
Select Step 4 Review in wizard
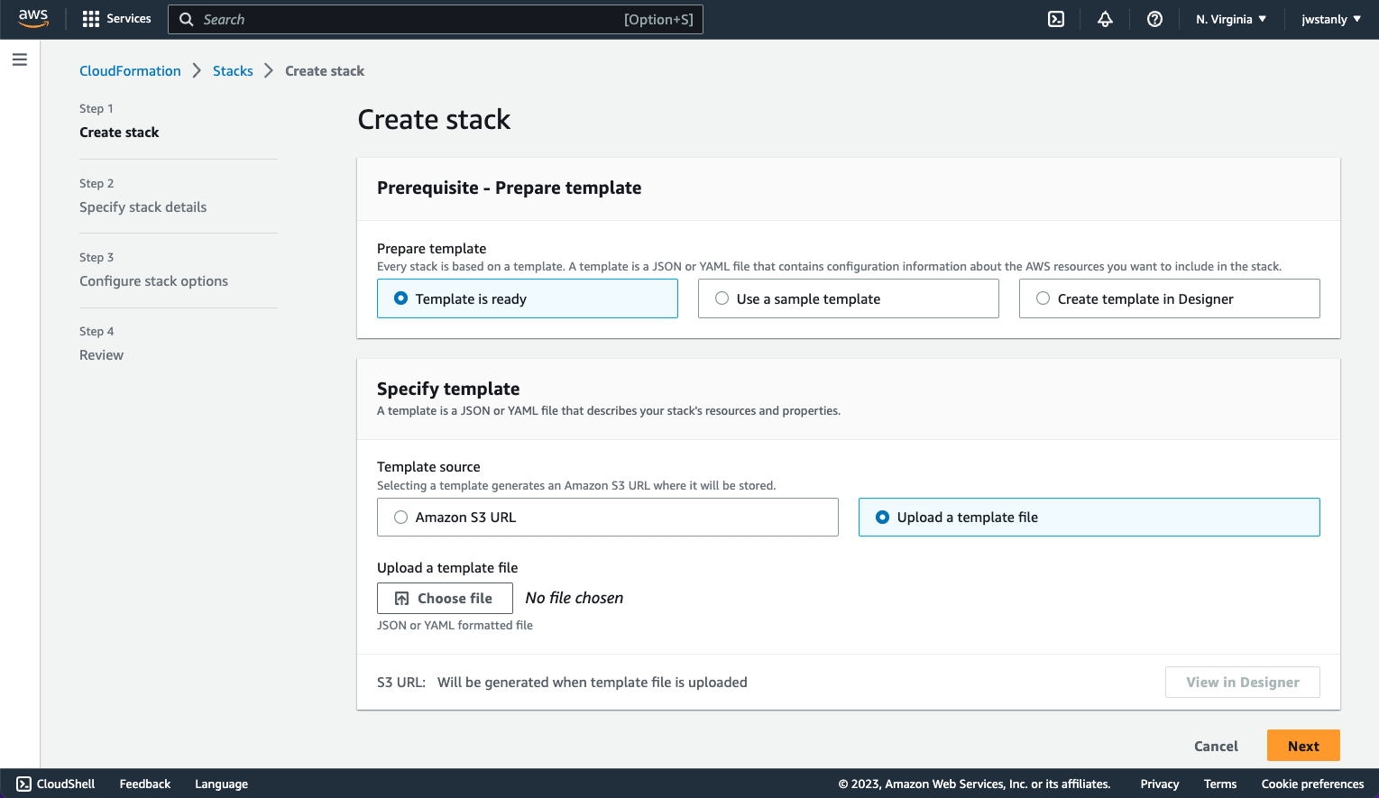pyautogui.click(x=101, y=355)
